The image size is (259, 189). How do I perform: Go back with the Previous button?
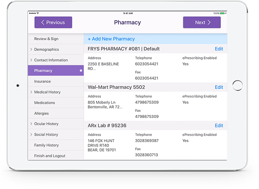click(53, 22)
